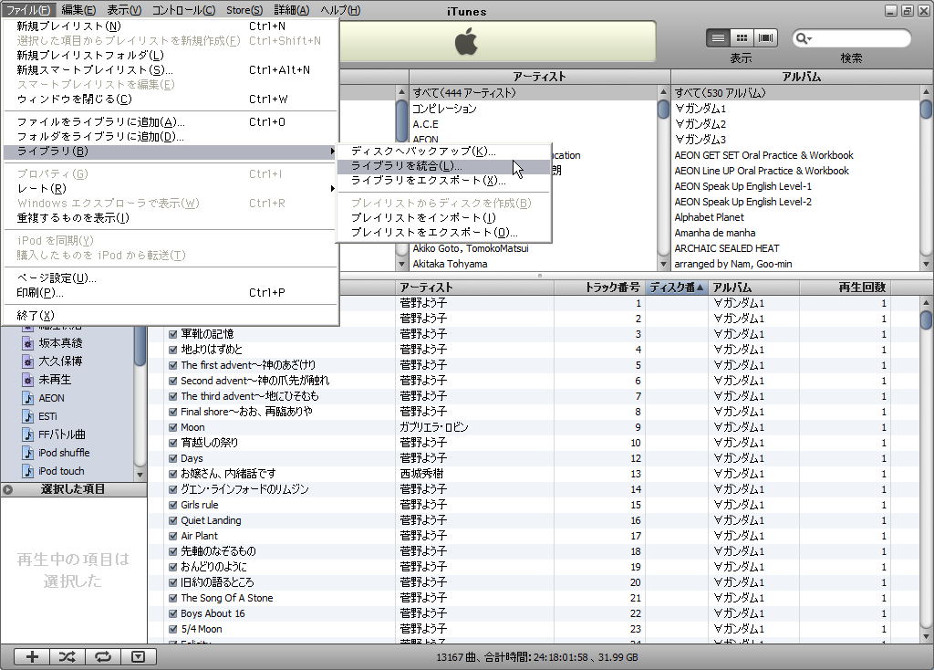The image size is (934, 670).
Task: Select ∀ガンダム2 in album browser
Action: coord(795,124)
